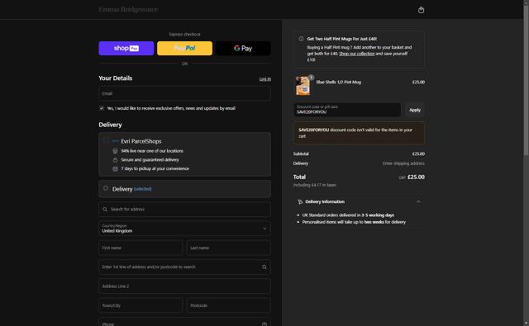Open the shopping bag cart icon
Screen dimensions: 529x326
point(421,10)
